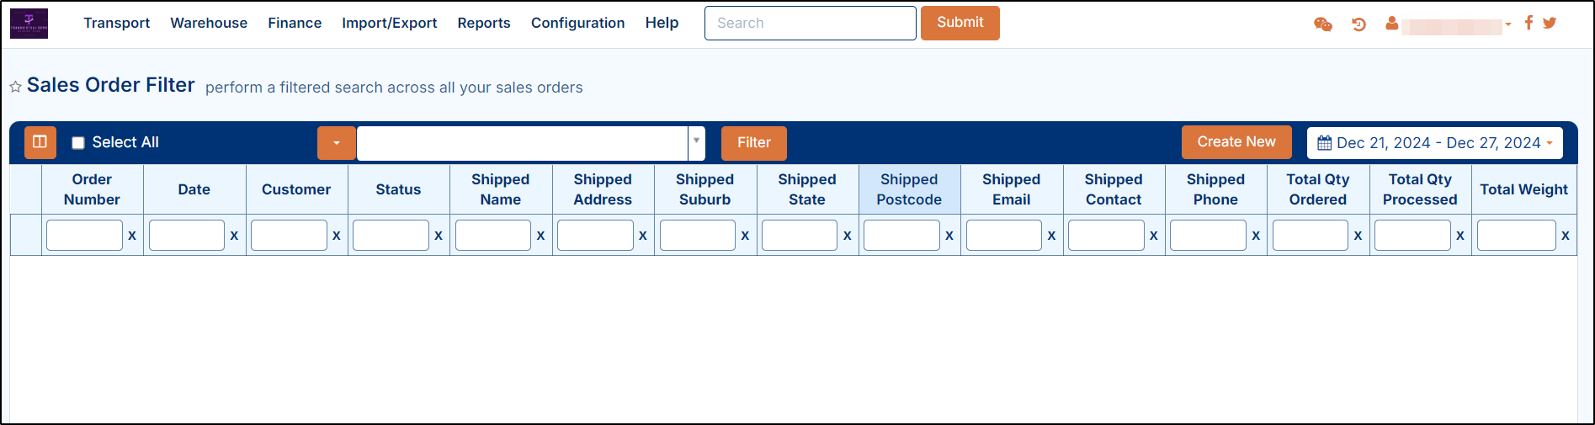This screenshot has height=425, width=1595.
Task: Click the chat messages icon
Action: 1322,24
